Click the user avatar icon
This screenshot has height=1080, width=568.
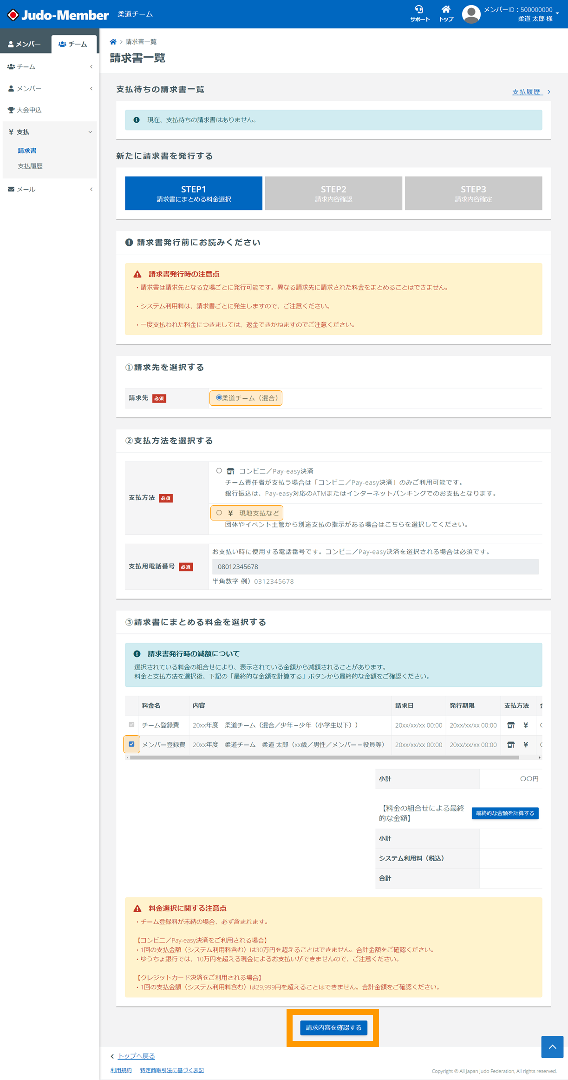pyautogui.click(x=471, y=14)
